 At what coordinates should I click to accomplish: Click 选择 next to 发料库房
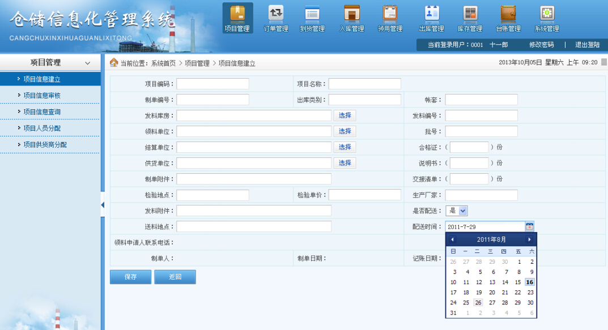pos(345,115)
